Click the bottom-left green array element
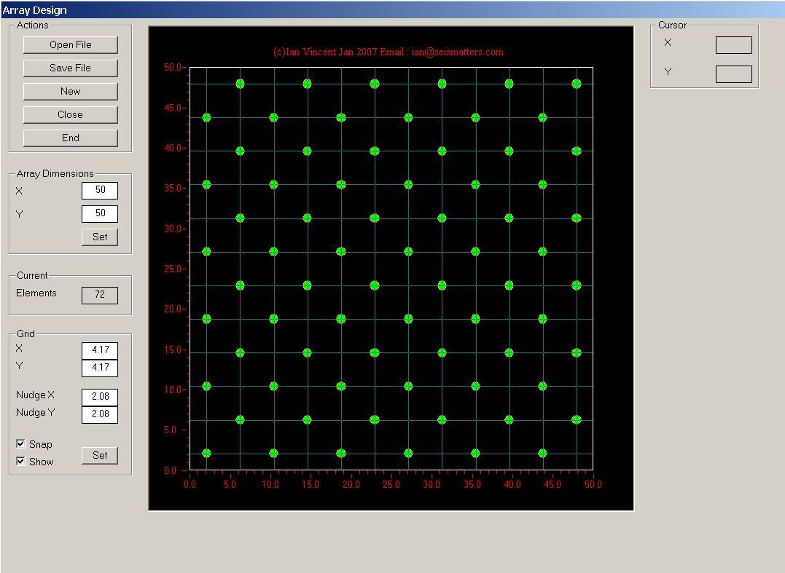Viewport: 785px width, 573px height. pos(206,453)
